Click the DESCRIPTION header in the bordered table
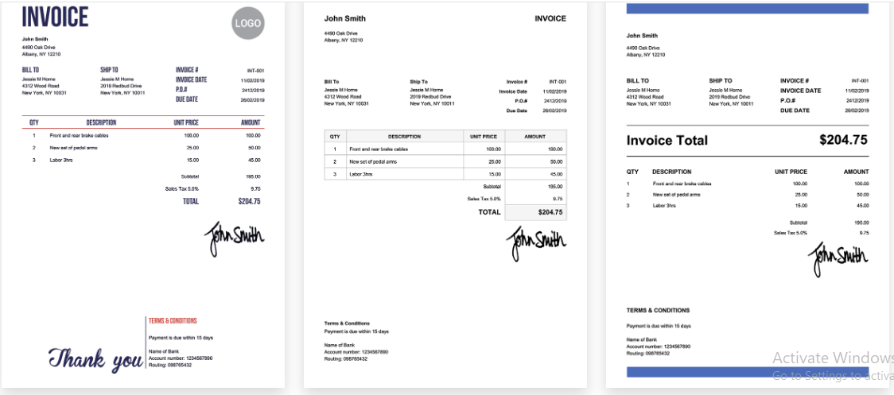 404,136
